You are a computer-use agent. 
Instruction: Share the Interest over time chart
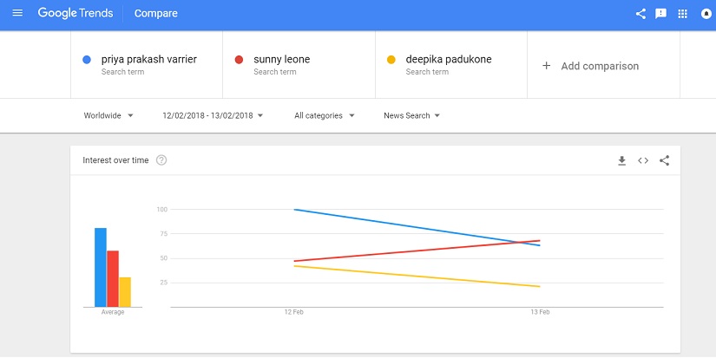[x=665, y=160]
